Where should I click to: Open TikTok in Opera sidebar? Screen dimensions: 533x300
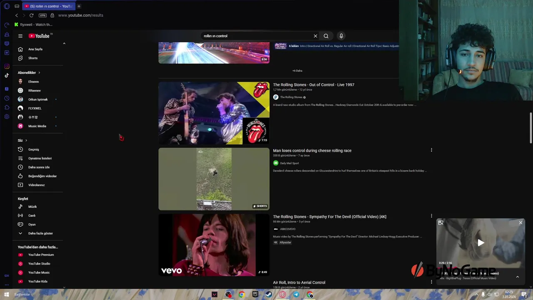click(x=7, y=75)
